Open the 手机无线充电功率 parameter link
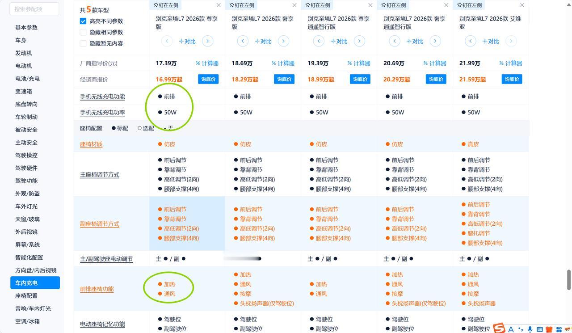 pyautogui.click(x=102, y=113)
